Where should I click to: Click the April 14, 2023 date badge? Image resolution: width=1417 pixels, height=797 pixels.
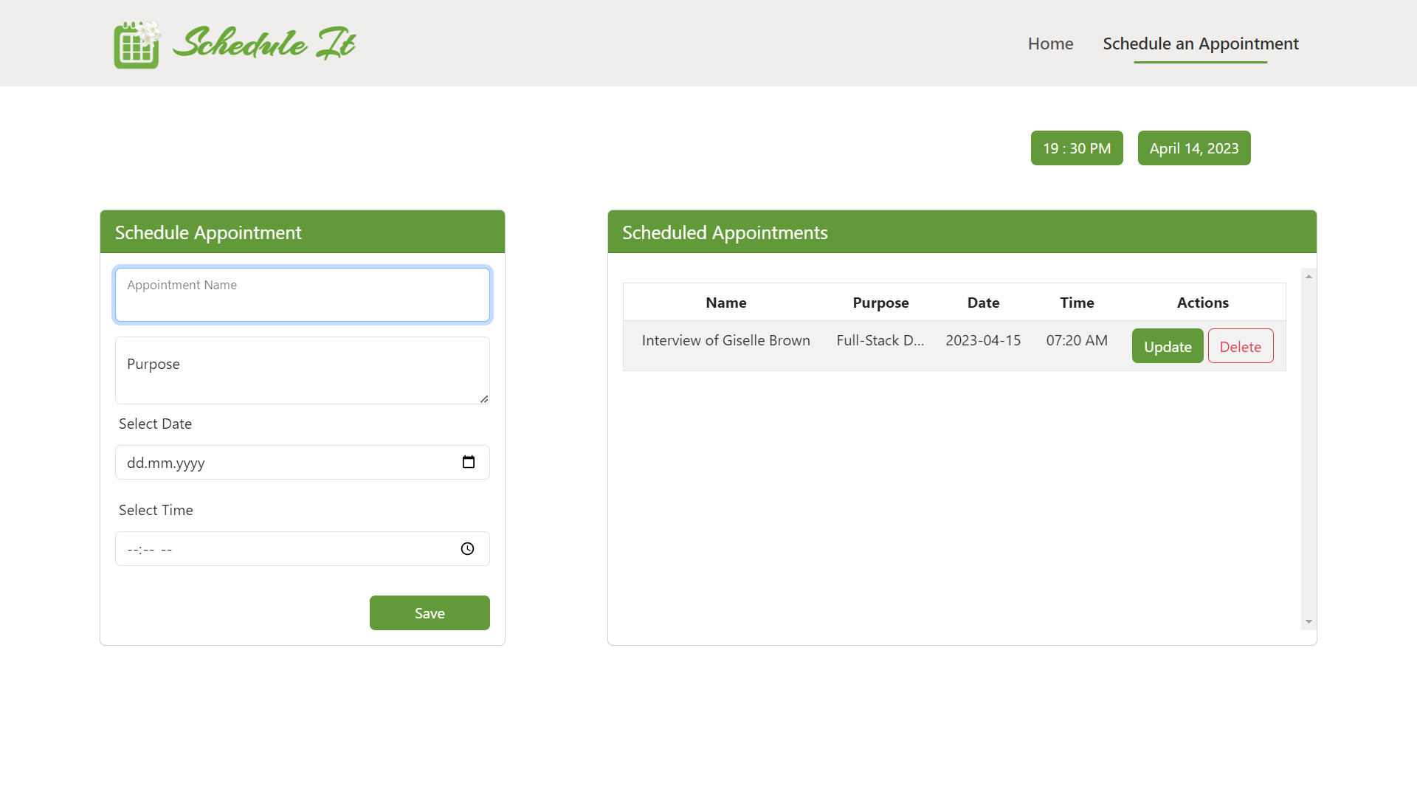pos(1194,148)
